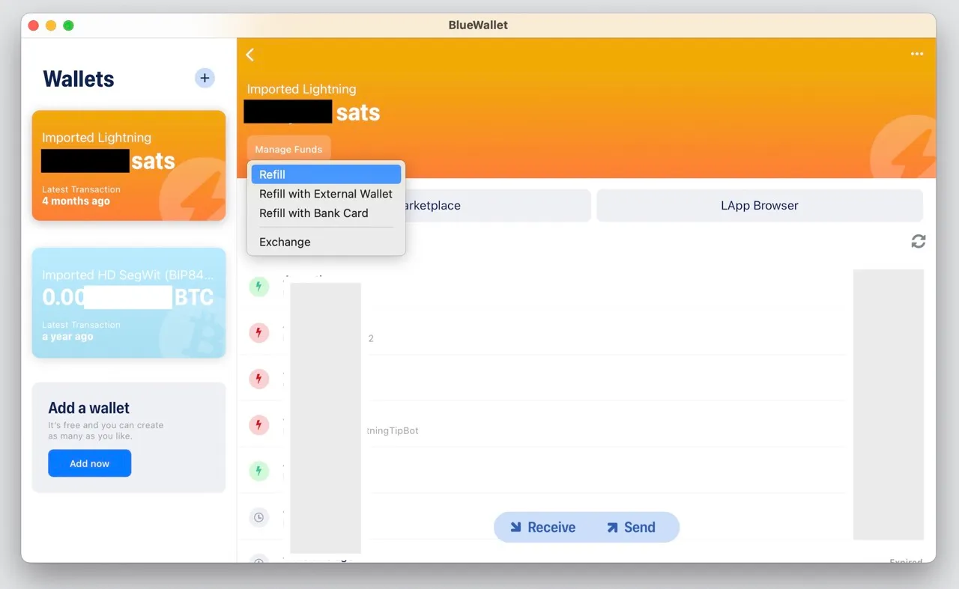Choose Refill with External Wallet

(x=326, y=194)
